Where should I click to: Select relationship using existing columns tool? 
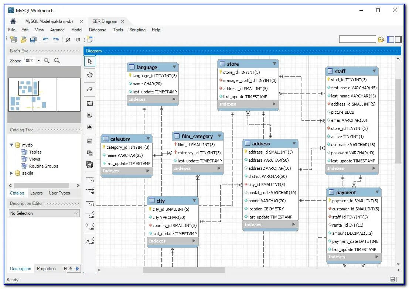click(x=90, y=241)
